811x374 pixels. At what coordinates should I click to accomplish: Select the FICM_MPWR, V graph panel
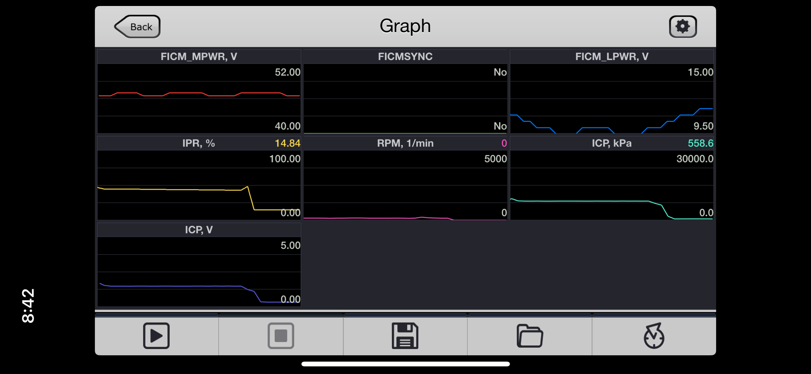pos(198,56)
